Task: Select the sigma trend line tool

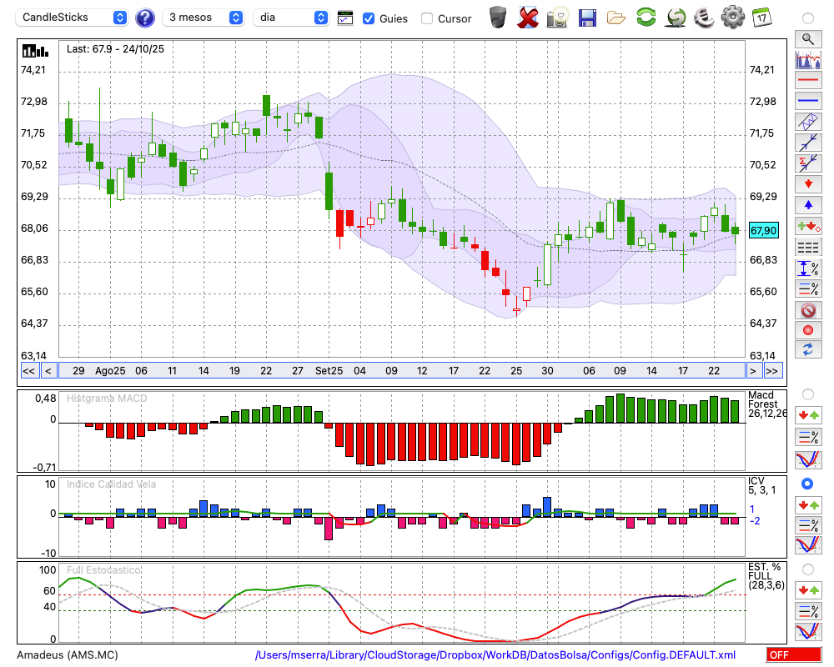Action: pos(808,163)
